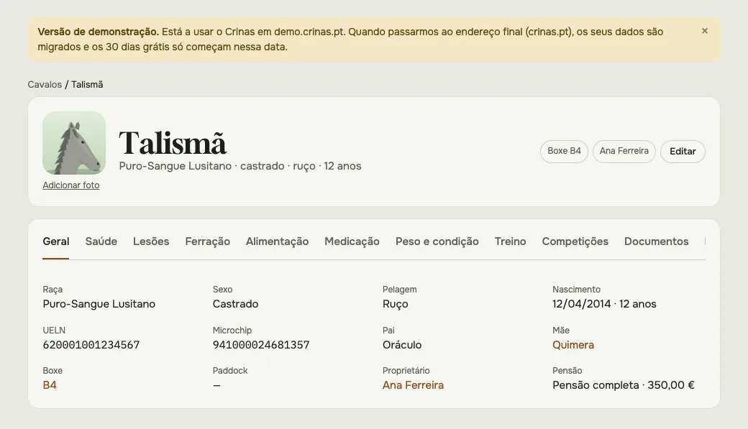Click UELN value 620001001234567
Image resolution: width=748 pixels, height=429 pixels.
click(91, 345)
